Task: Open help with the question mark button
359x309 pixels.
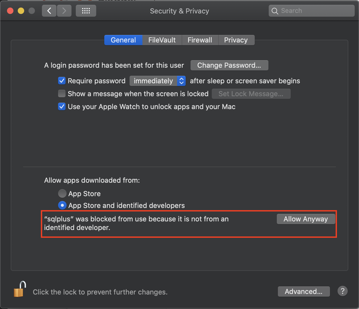Action: click(343, 291)
